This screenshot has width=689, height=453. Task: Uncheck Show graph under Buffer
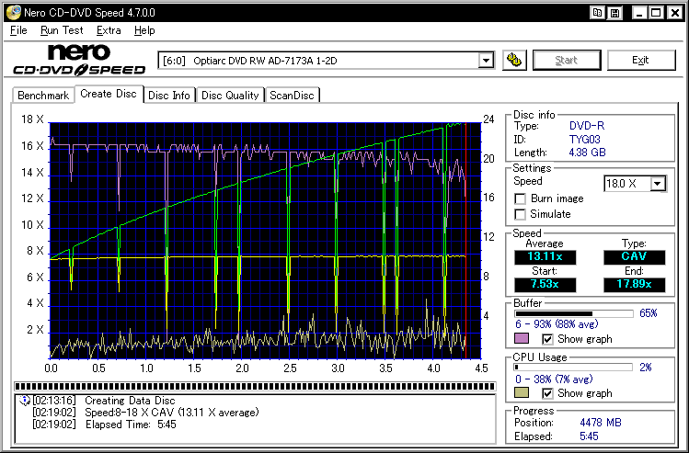(x=547, y=340)
